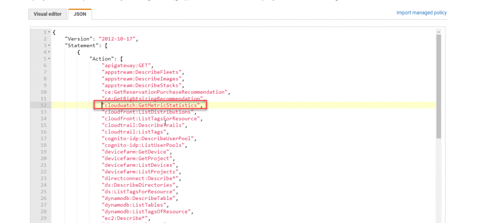This screenshot has height=223, width=493.
Task: Switch to the Visual editor tab
Action: [47, 14]
